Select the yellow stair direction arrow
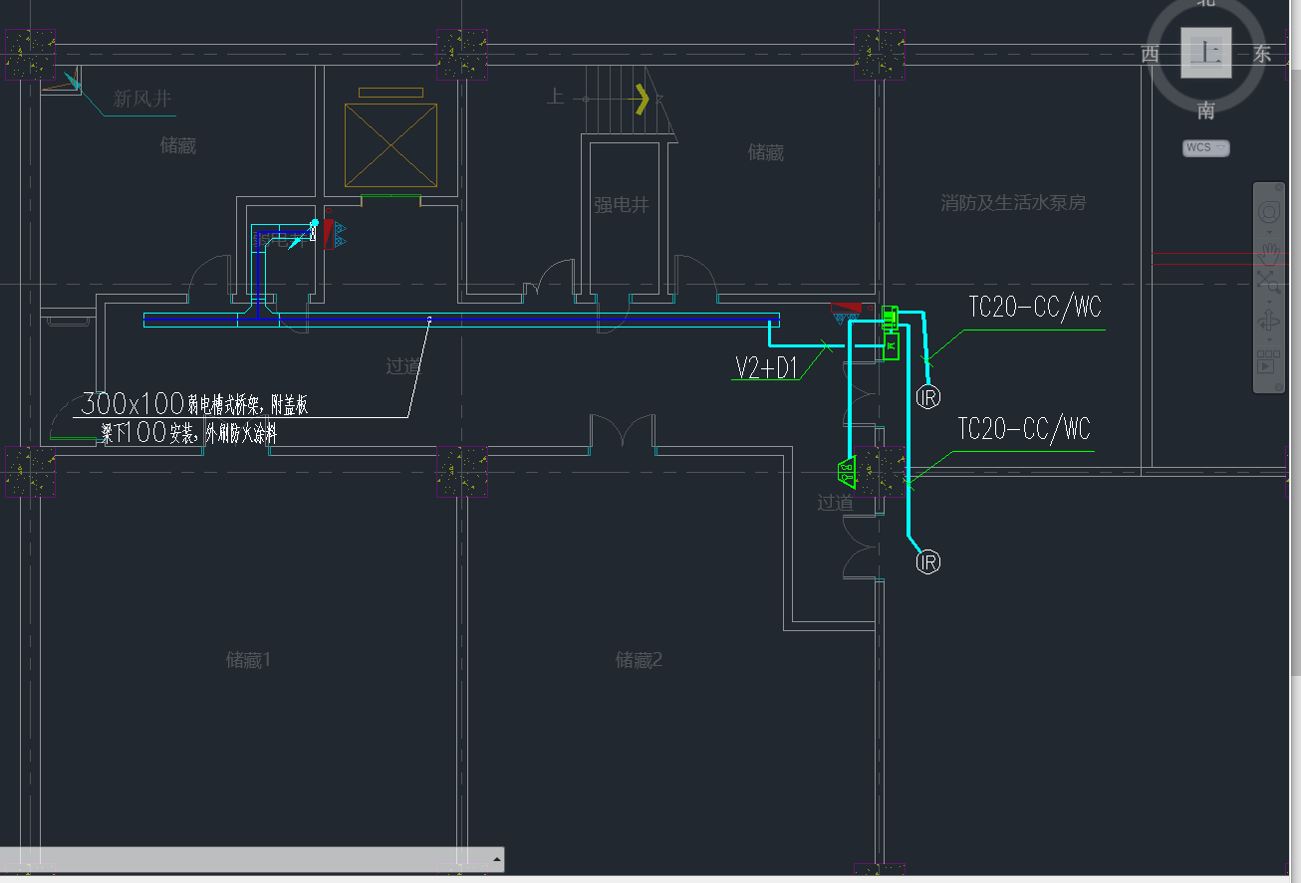The width and height of the screenshot is (1301, 883). (644, 99)
